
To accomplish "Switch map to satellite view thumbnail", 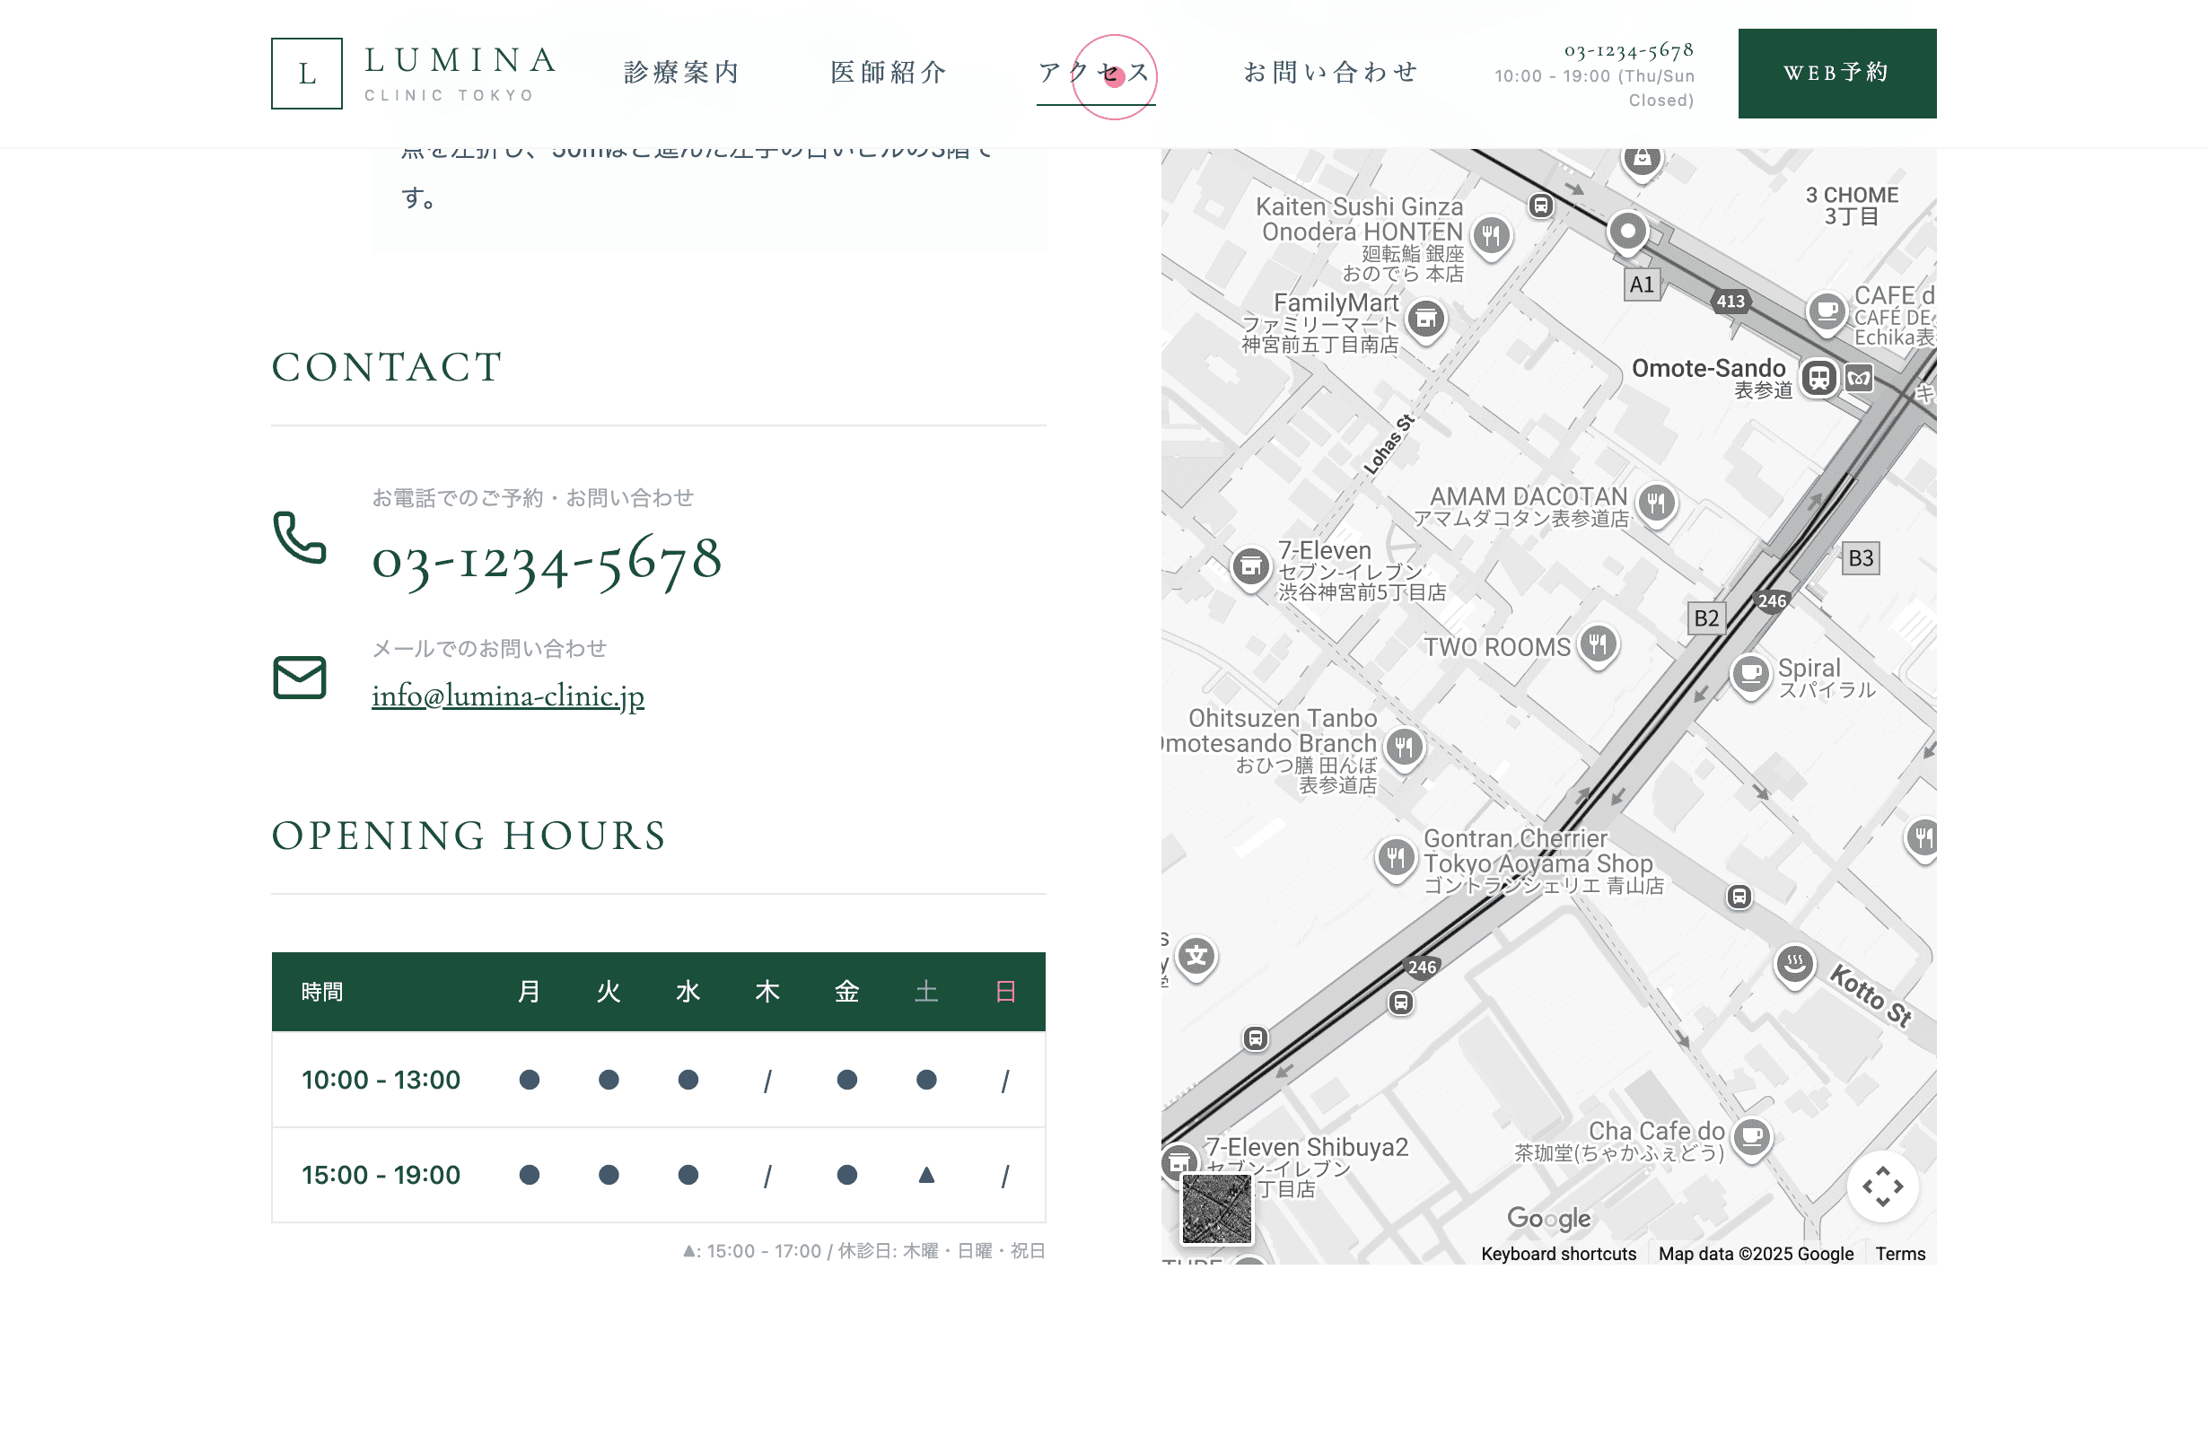I will pos(1216,1208).
